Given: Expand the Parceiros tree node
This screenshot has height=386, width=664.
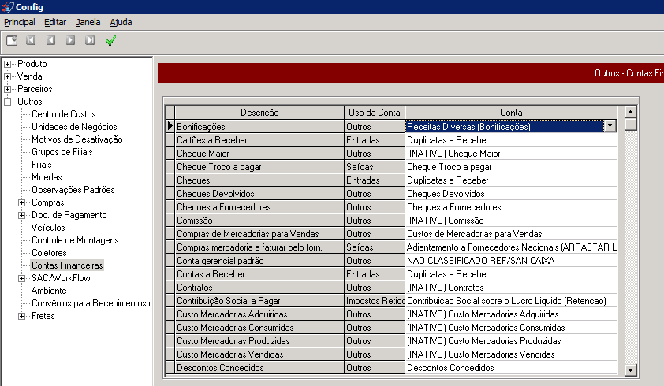Looking at the screenshot, I should [x=7, y=89].
